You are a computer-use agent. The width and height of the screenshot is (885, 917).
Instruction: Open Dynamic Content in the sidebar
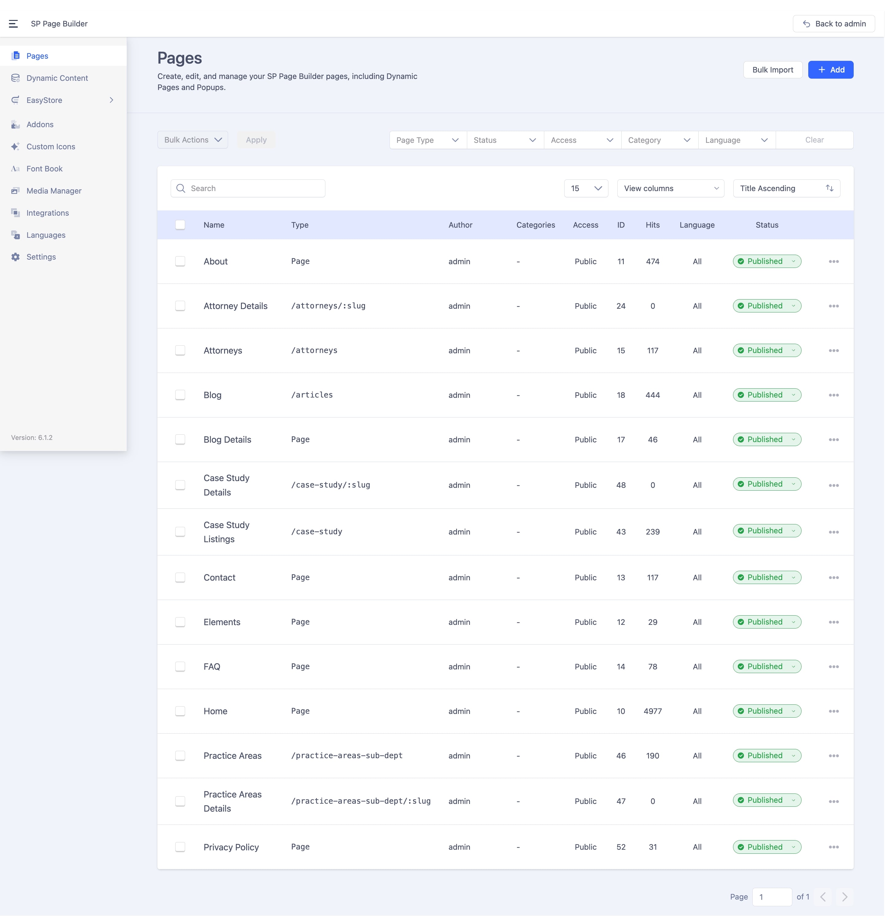(57, 78)
